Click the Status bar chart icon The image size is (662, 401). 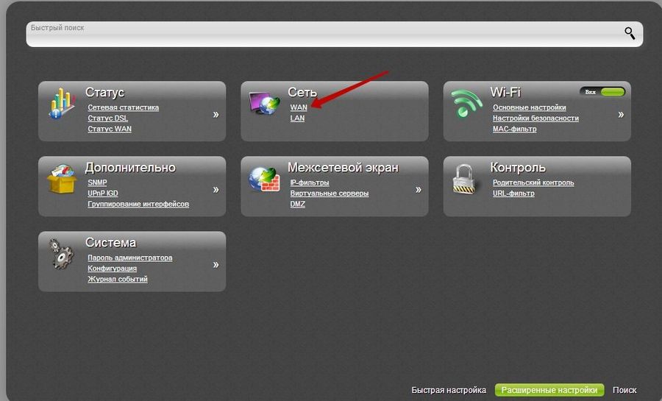coord(63,103)
